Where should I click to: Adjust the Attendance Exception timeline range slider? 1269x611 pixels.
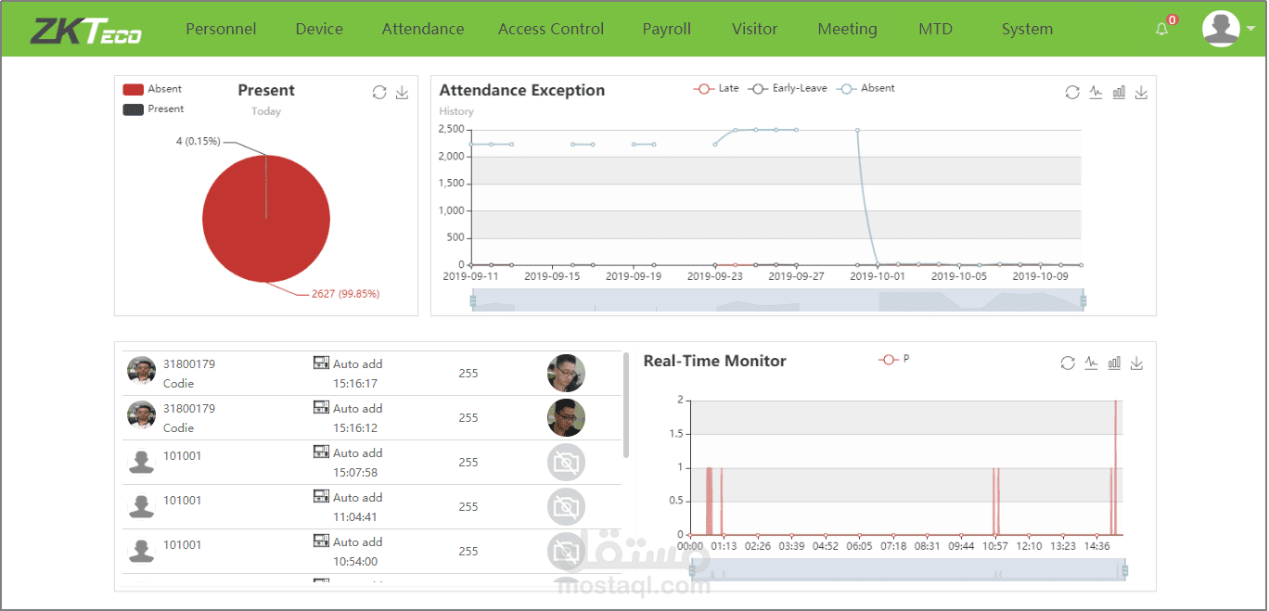[777, 299]
